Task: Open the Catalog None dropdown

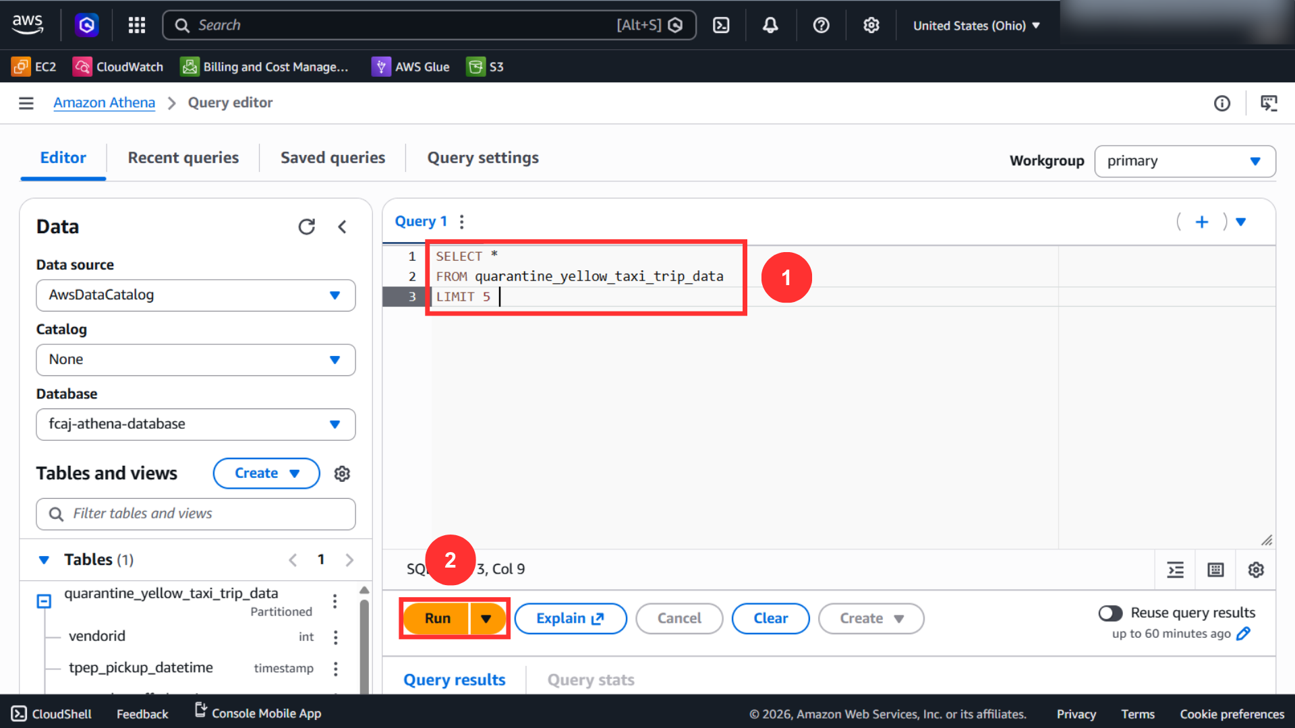Action: pyautogui.click(x=196, y=360)
